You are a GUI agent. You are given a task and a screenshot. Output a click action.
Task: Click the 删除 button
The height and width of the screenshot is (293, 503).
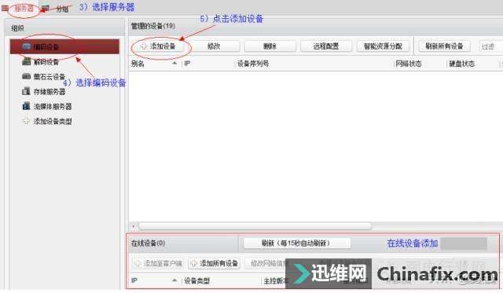(x=270, y=46)
